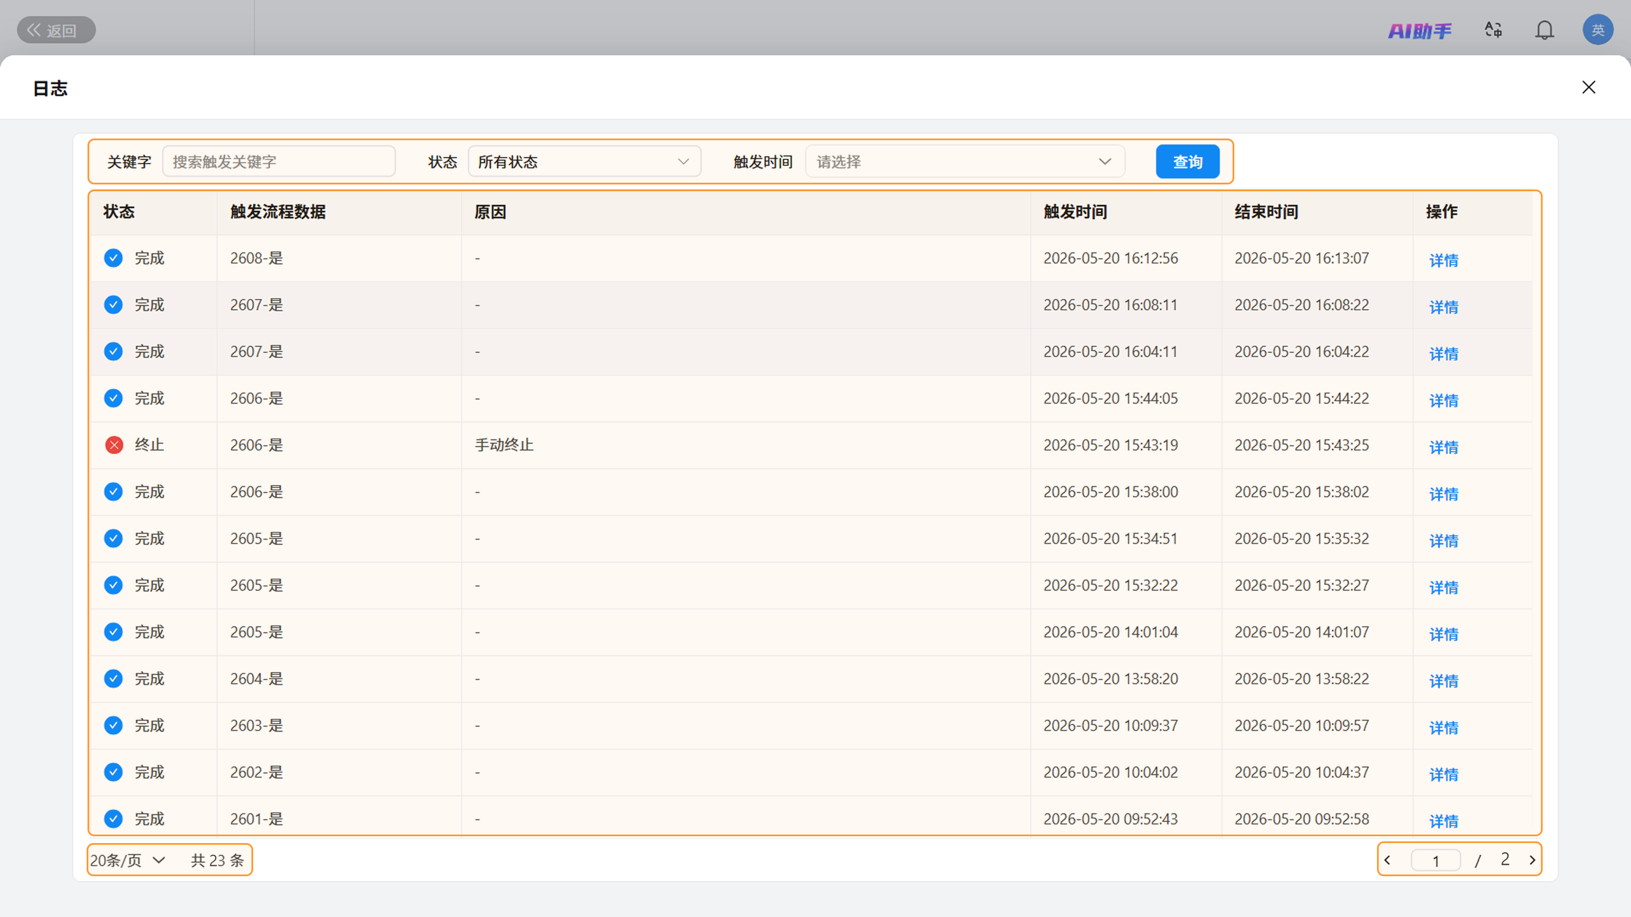1631x917 pixels.
Task: Click the 完成 check icon of the 2601-是 row
Action: [113, 819]
